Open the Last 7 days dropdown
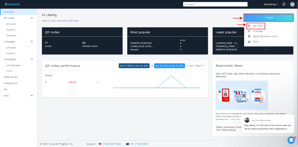Viewport: 298px width, 147px height. pyautogui.click(x=196, y=65)
